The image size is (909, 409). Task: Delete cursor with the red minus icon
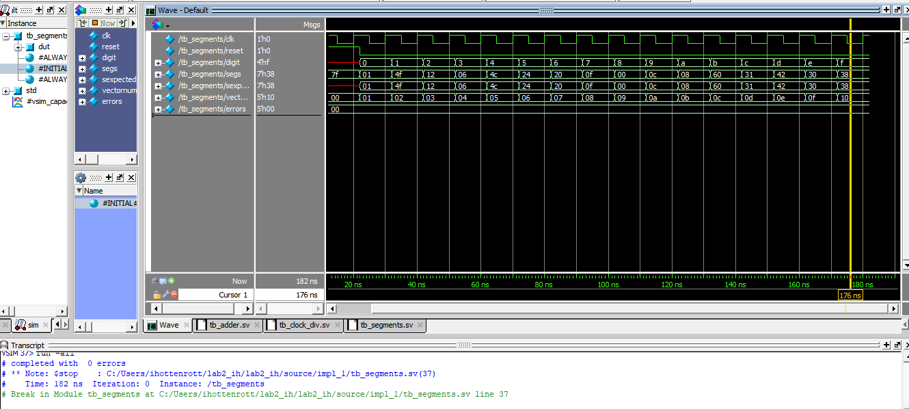pos(174,295)
